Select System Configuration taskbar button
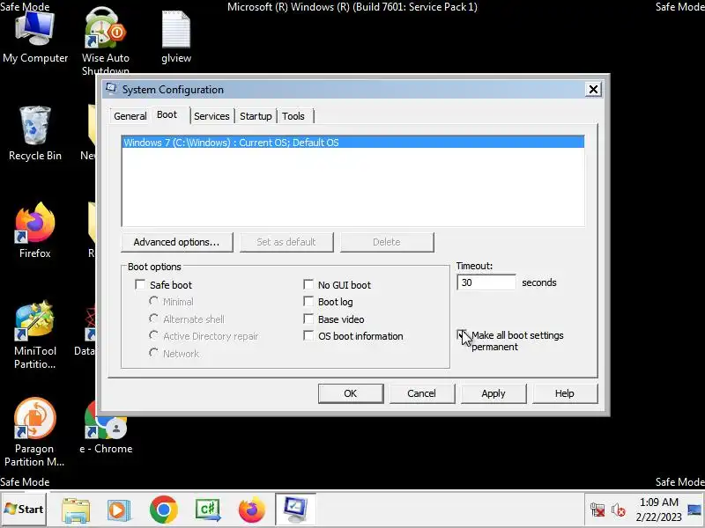705x528 pixels. coord(295,510)
